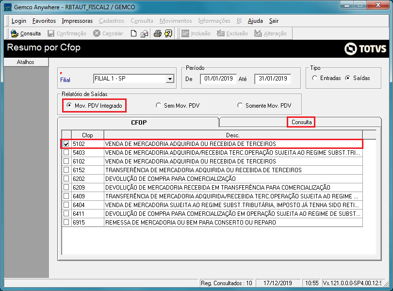This screenshot has height=291, width=393.
Task: Minimize the Gemco Anywhere window
Action: pos(347,5)
